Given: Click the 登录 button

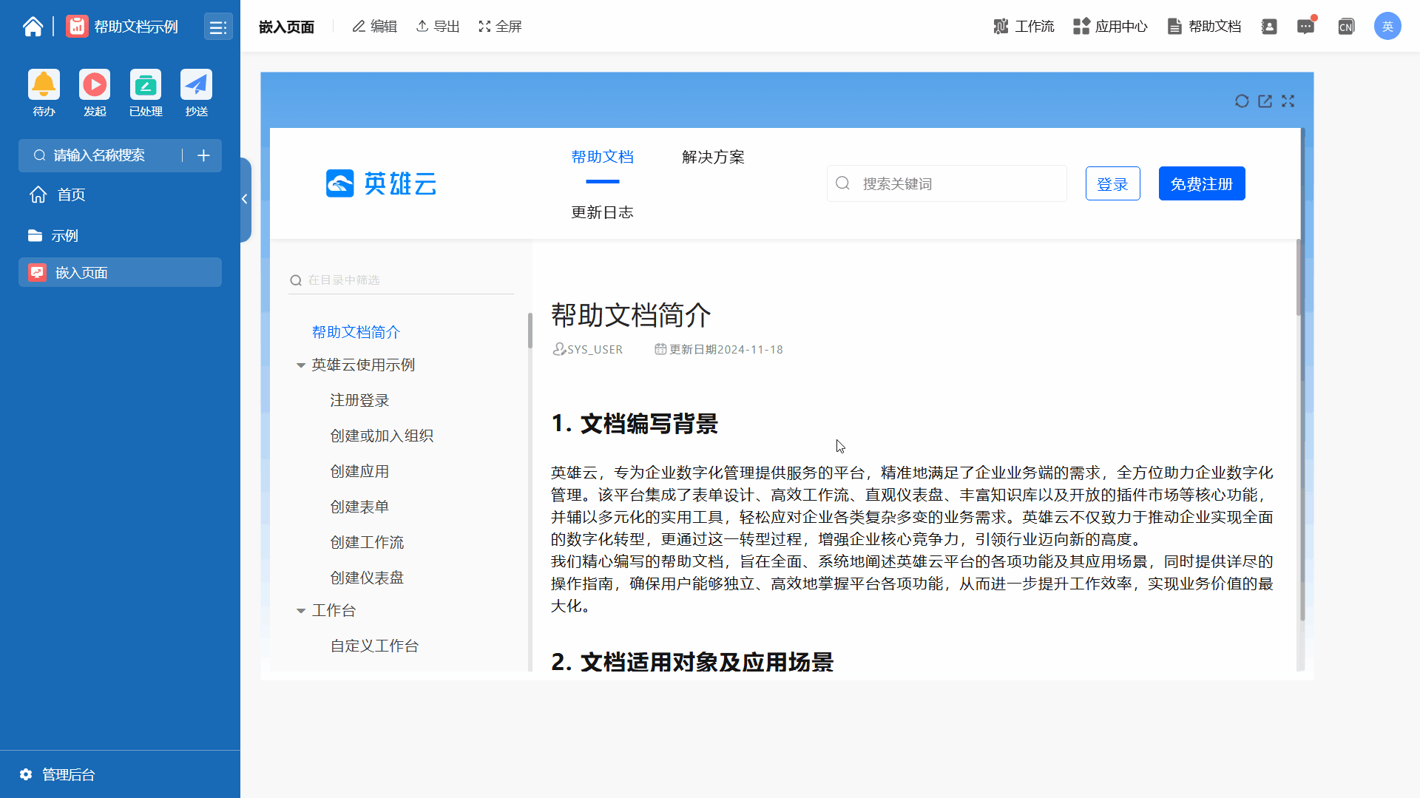Looking at the screenshot, I should [x=1112, y=183].
